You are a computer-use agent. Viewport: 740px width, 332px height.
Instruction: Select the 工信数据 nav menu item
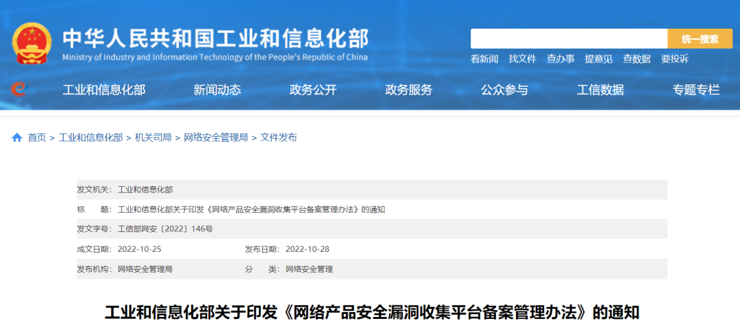[x=600, y=90]
